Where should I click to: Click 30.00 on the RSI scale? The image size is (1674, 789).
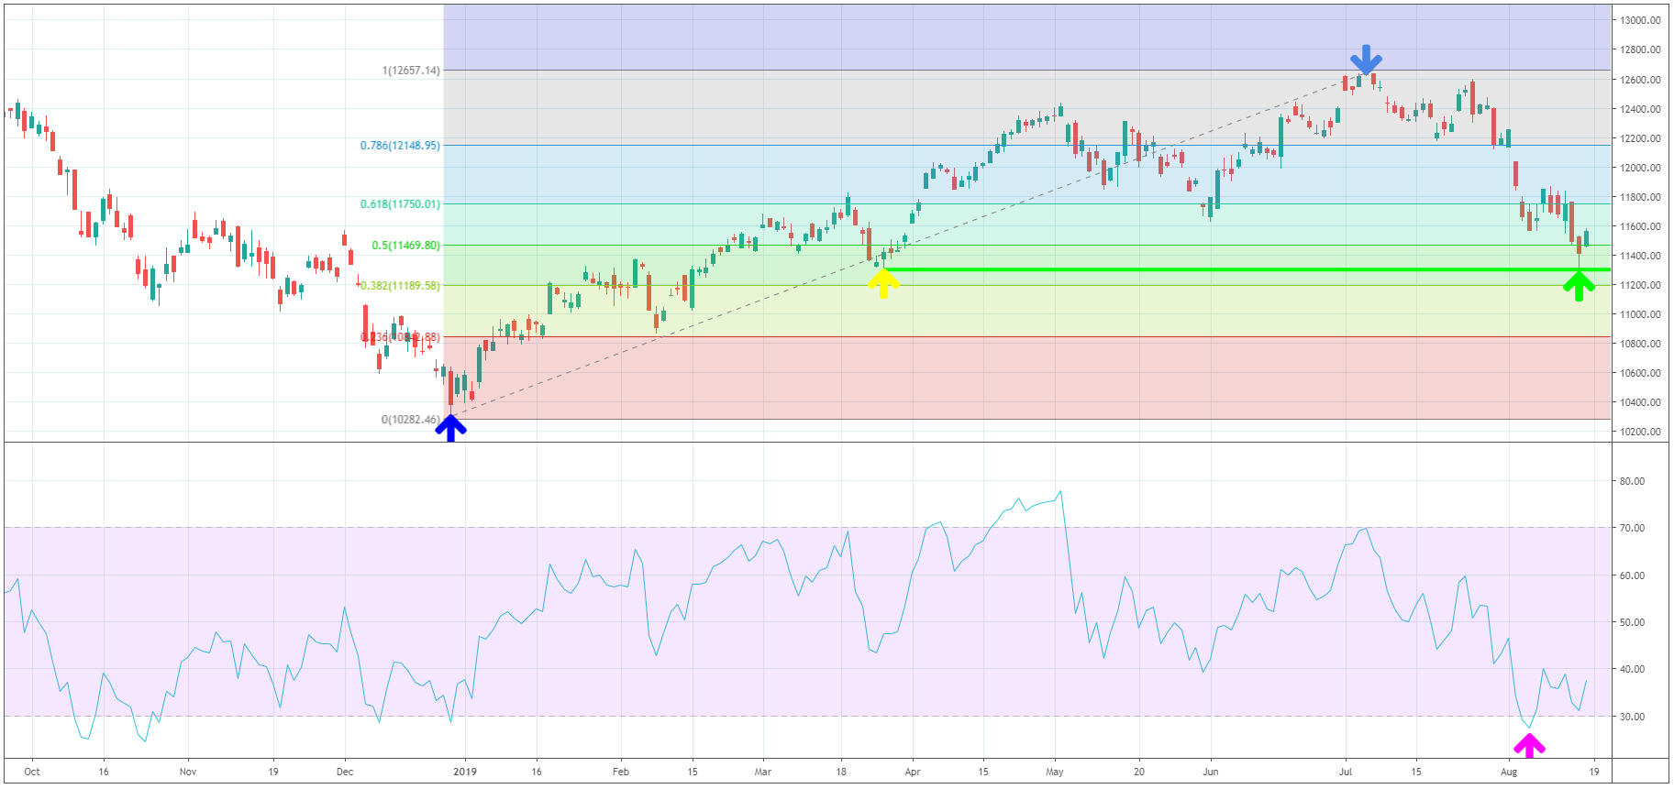pos(1632,717)
